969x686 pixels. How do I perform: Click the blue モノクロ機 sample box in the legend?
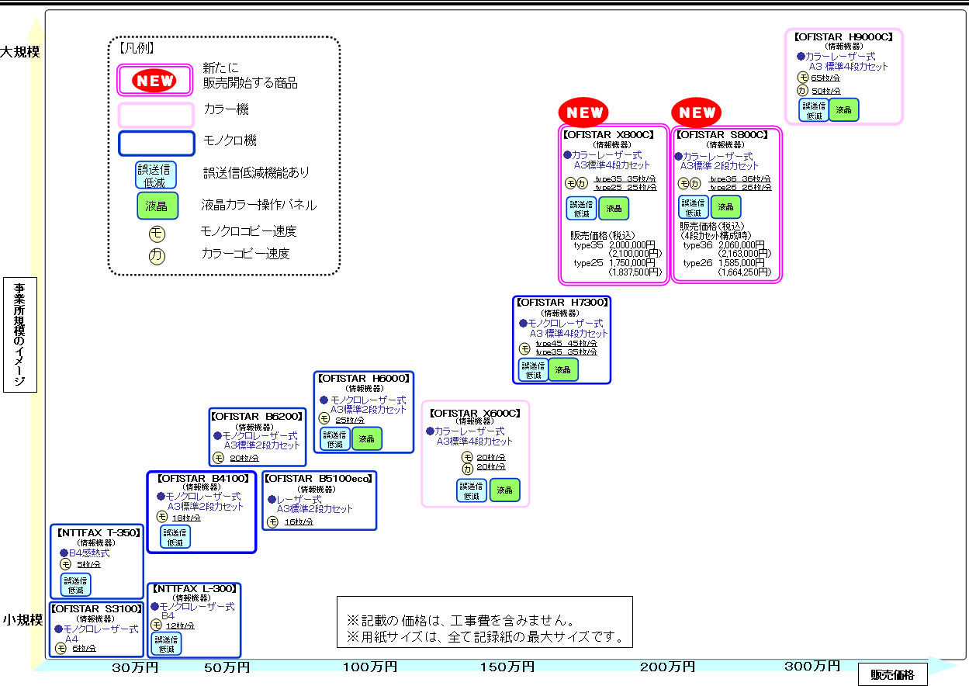click(155, 144)
